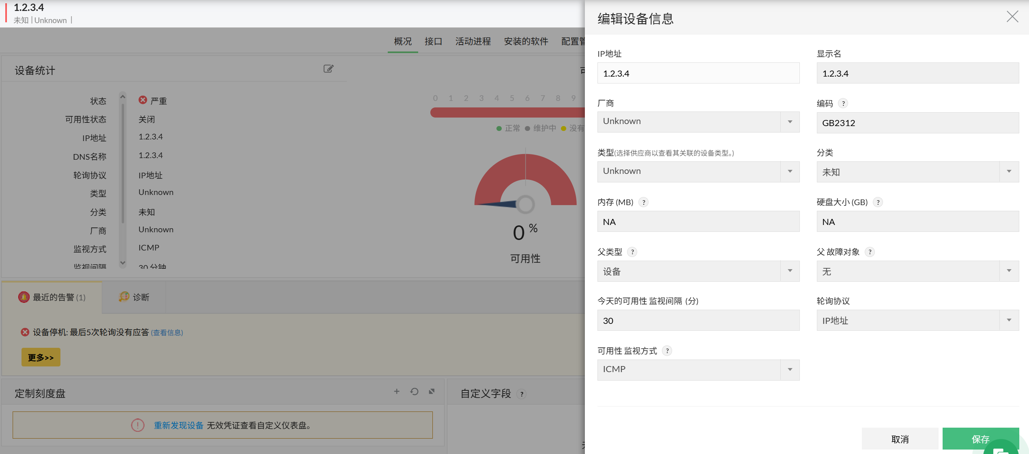Open the 最近的告警 tab
Image resolution: width=1029 pixels, height=454 pixels.
coord(52,297)
